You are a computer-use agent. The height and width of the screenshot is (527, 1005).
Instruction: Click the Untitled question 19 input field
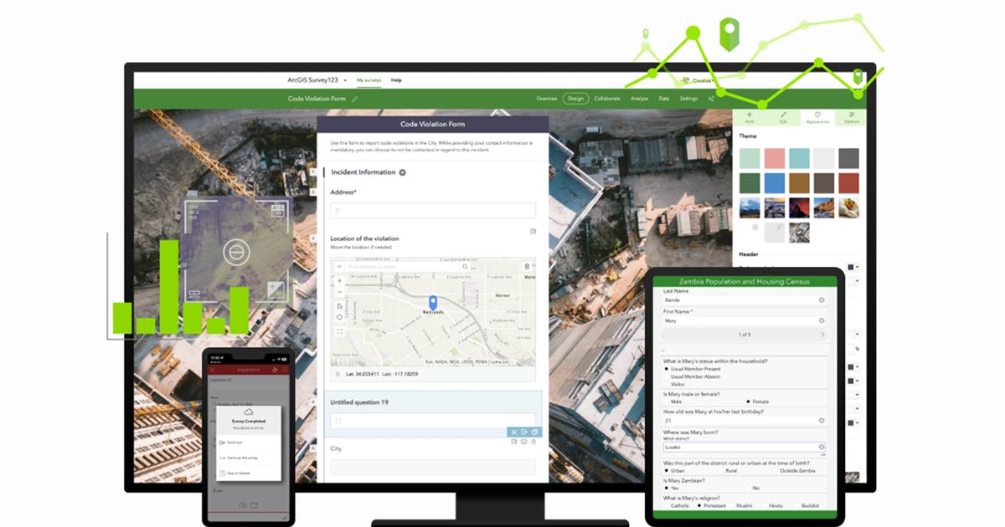coord(432,420)
